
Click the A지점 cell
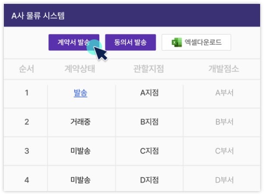pos(150,93)
